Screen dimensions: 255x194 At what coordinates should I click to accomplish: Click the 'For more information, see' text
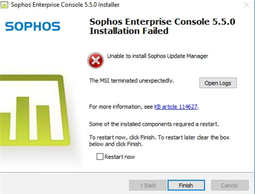(x=121, y=107)
